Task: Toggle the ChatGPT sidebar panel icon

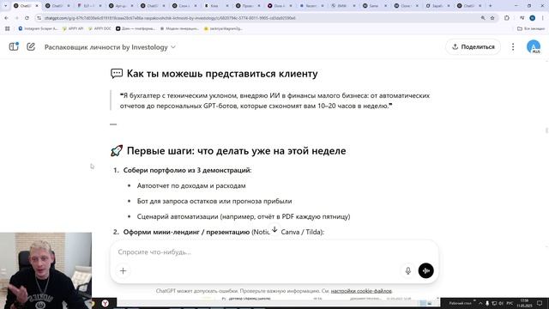Action: pos(14,46)
